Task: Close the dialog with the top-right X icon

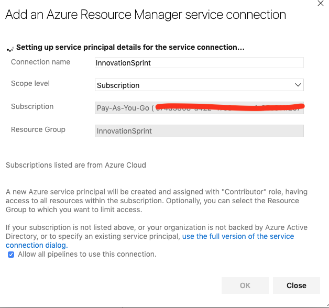Action: tap(321, 3)
